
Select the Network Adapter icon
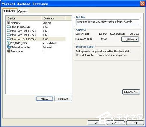pos(8,47)
